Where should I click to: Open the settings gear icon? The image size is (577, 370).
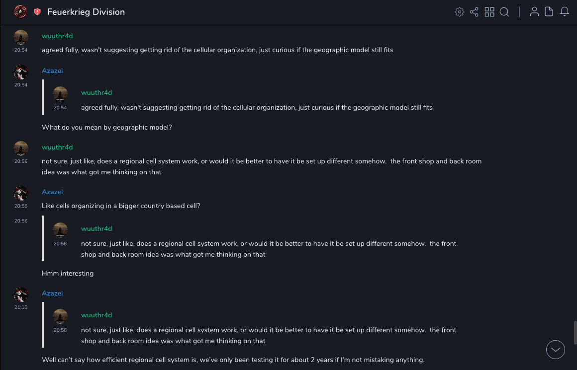pyautogui.click(x=460, y=12)
